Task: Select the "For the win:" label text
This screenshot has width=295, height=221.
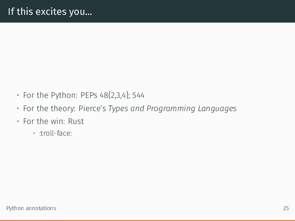Action: point(44,121)
